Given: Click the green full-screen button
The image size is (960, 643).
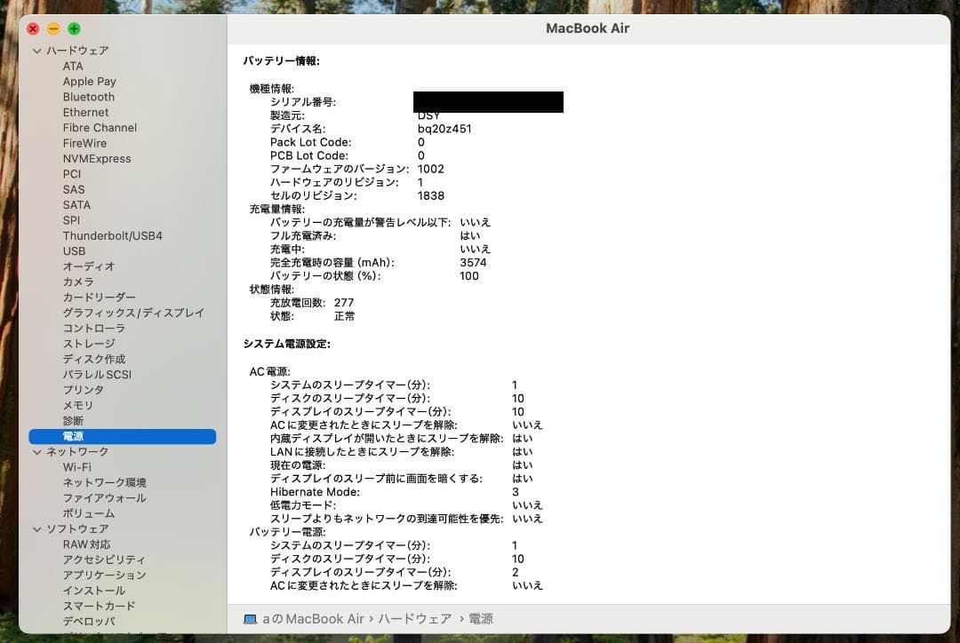Looking at the screenshot, I should point(74,28).
